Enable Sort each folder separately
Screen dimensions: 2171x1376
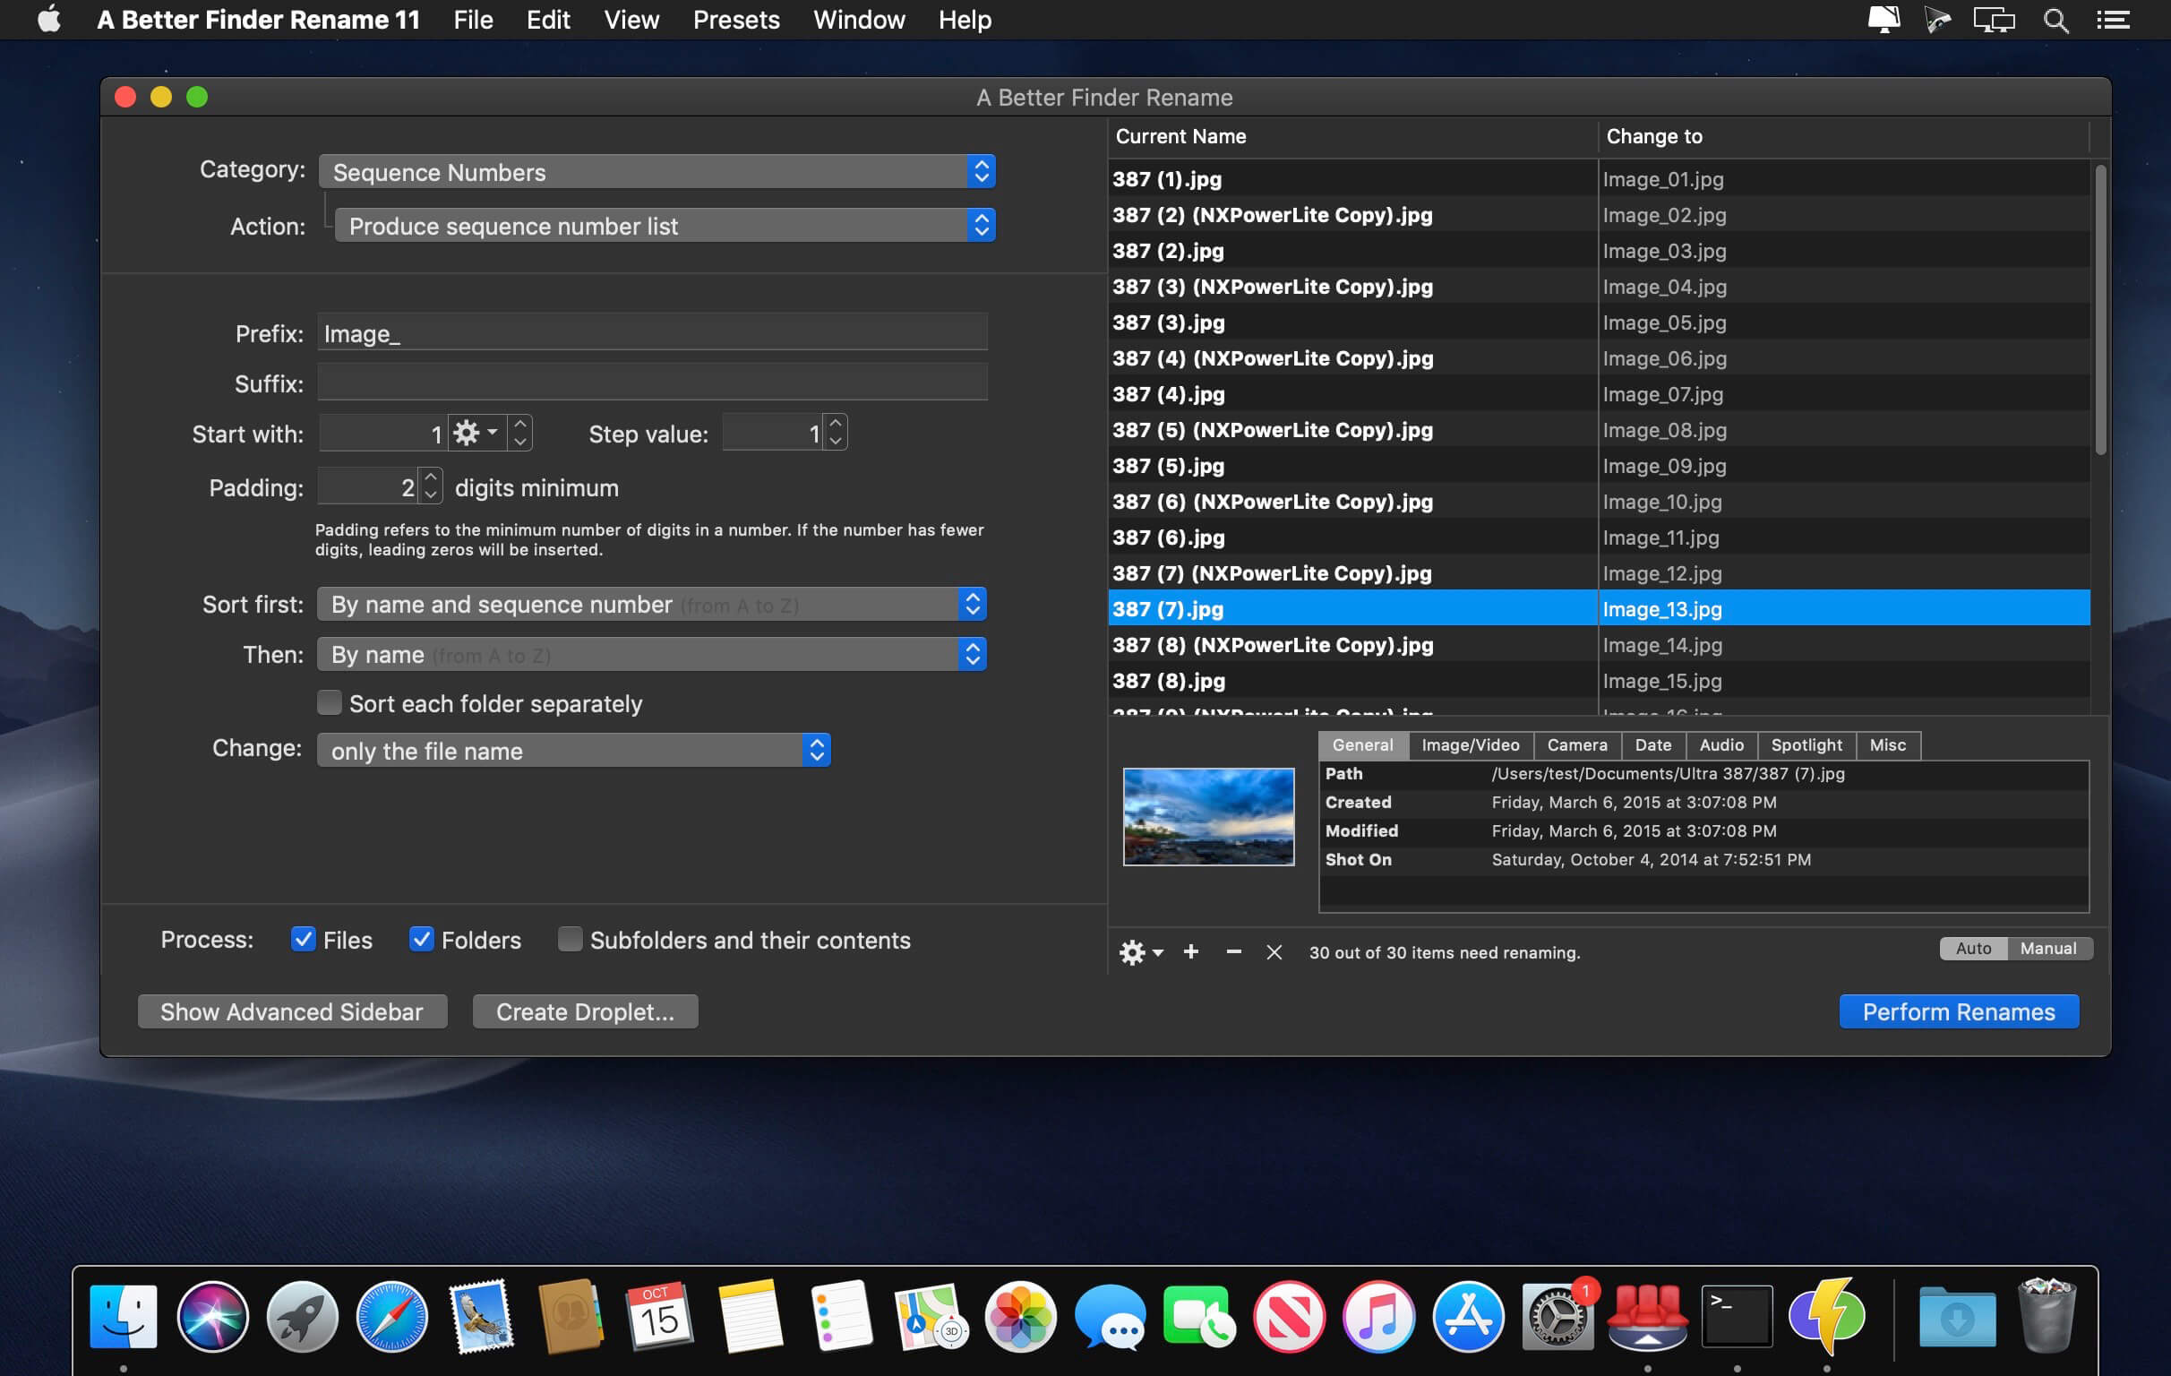point(329,702)
